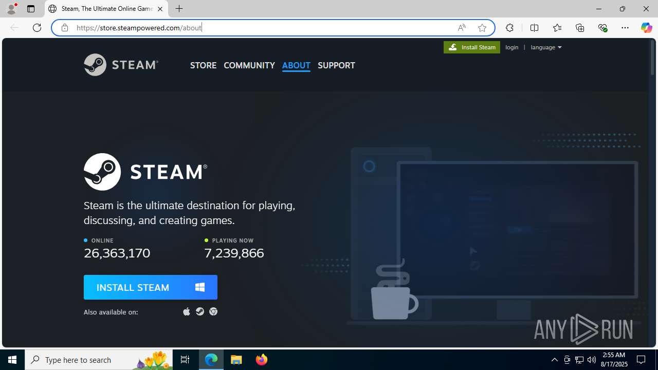Open File Explorer from taskbar

pos(236,360)
